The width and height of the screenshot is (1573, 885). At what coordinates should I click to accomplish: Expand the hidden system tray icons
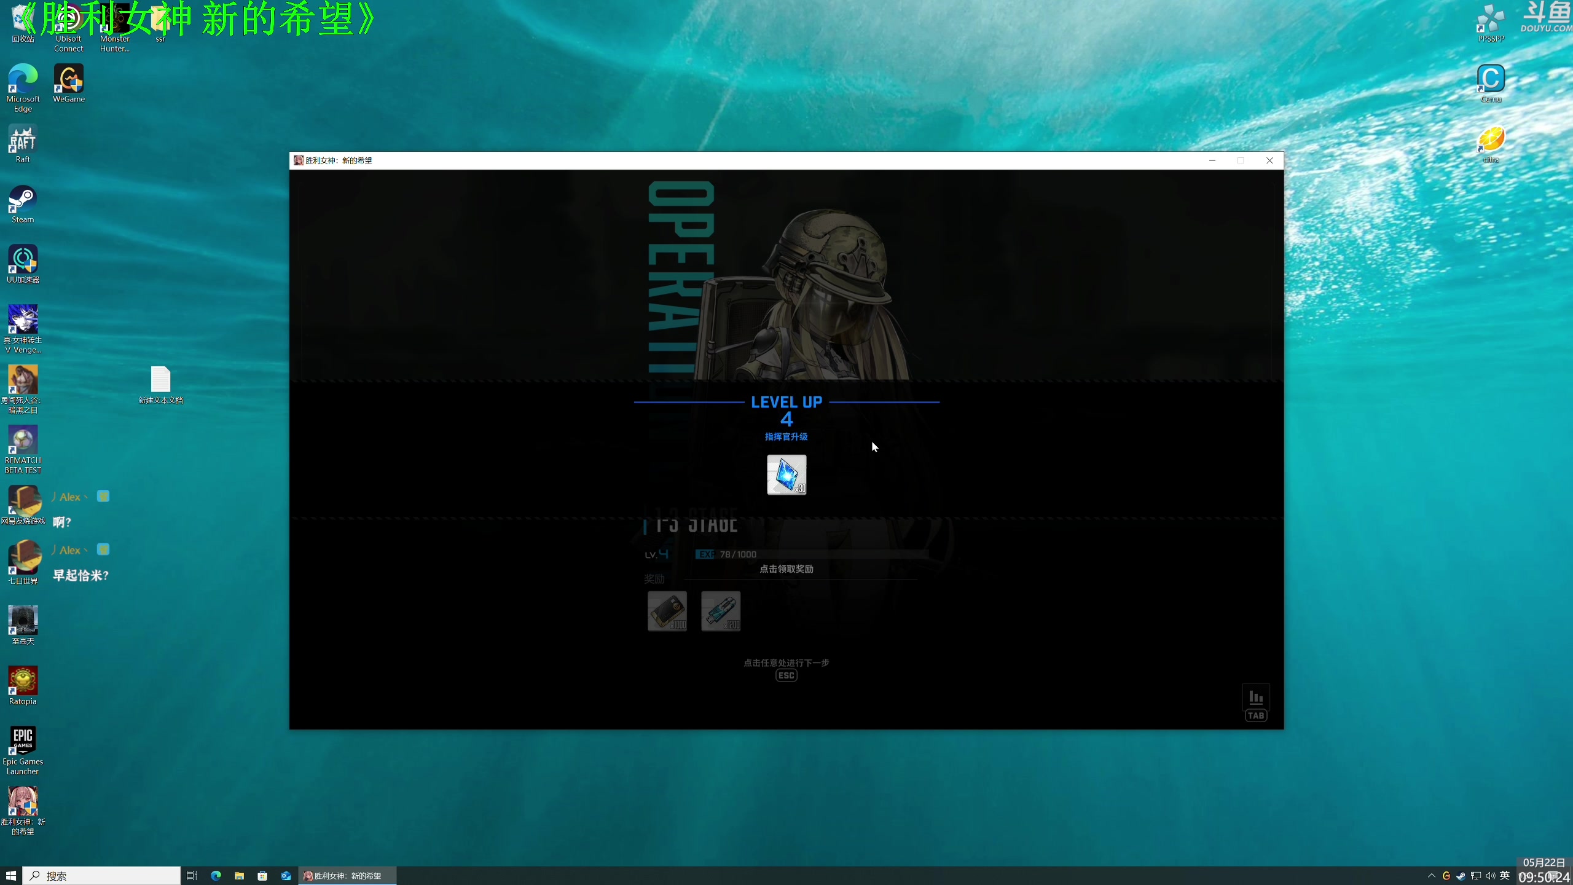click(1432, 876)
